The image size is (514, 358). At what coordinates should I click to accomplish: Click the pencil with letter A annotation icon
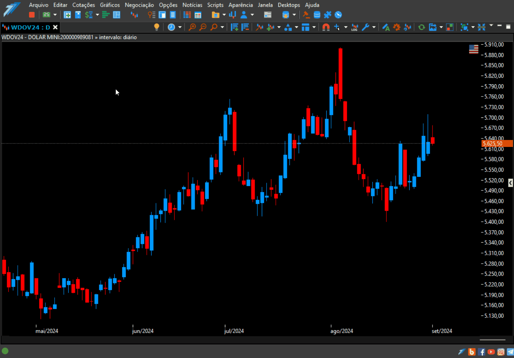[x=386, y=27]
